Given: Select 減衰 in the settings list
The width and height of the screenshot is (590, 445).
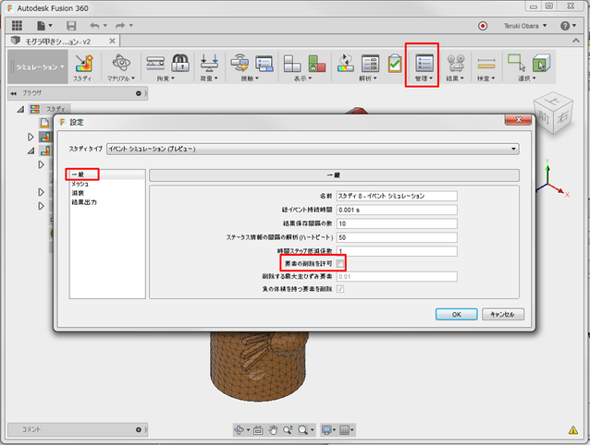Looking at the screenshot, I should click(x=107, y=193).
